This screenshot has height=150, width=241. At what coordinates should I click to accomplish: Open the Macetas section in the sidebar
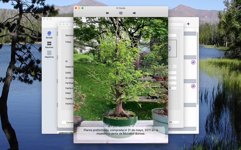point(49,45)
